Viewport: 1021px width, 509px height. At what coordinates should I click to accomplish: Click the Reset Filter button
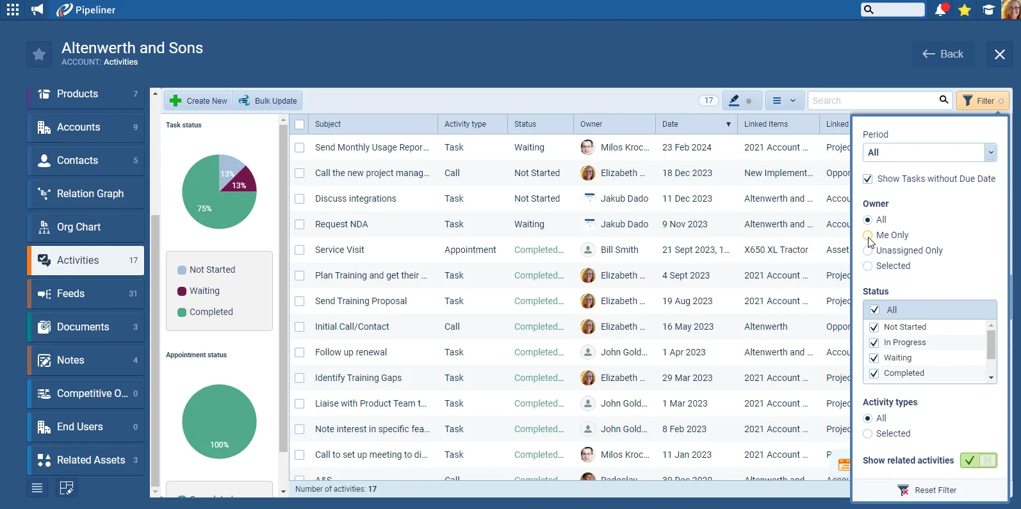click(927, 490)
